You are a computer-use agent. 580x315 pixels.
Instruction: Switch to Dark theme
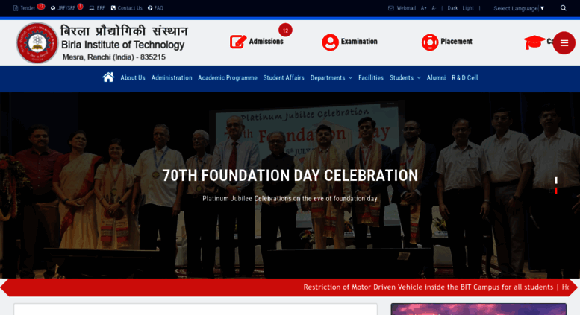point(452,8)
